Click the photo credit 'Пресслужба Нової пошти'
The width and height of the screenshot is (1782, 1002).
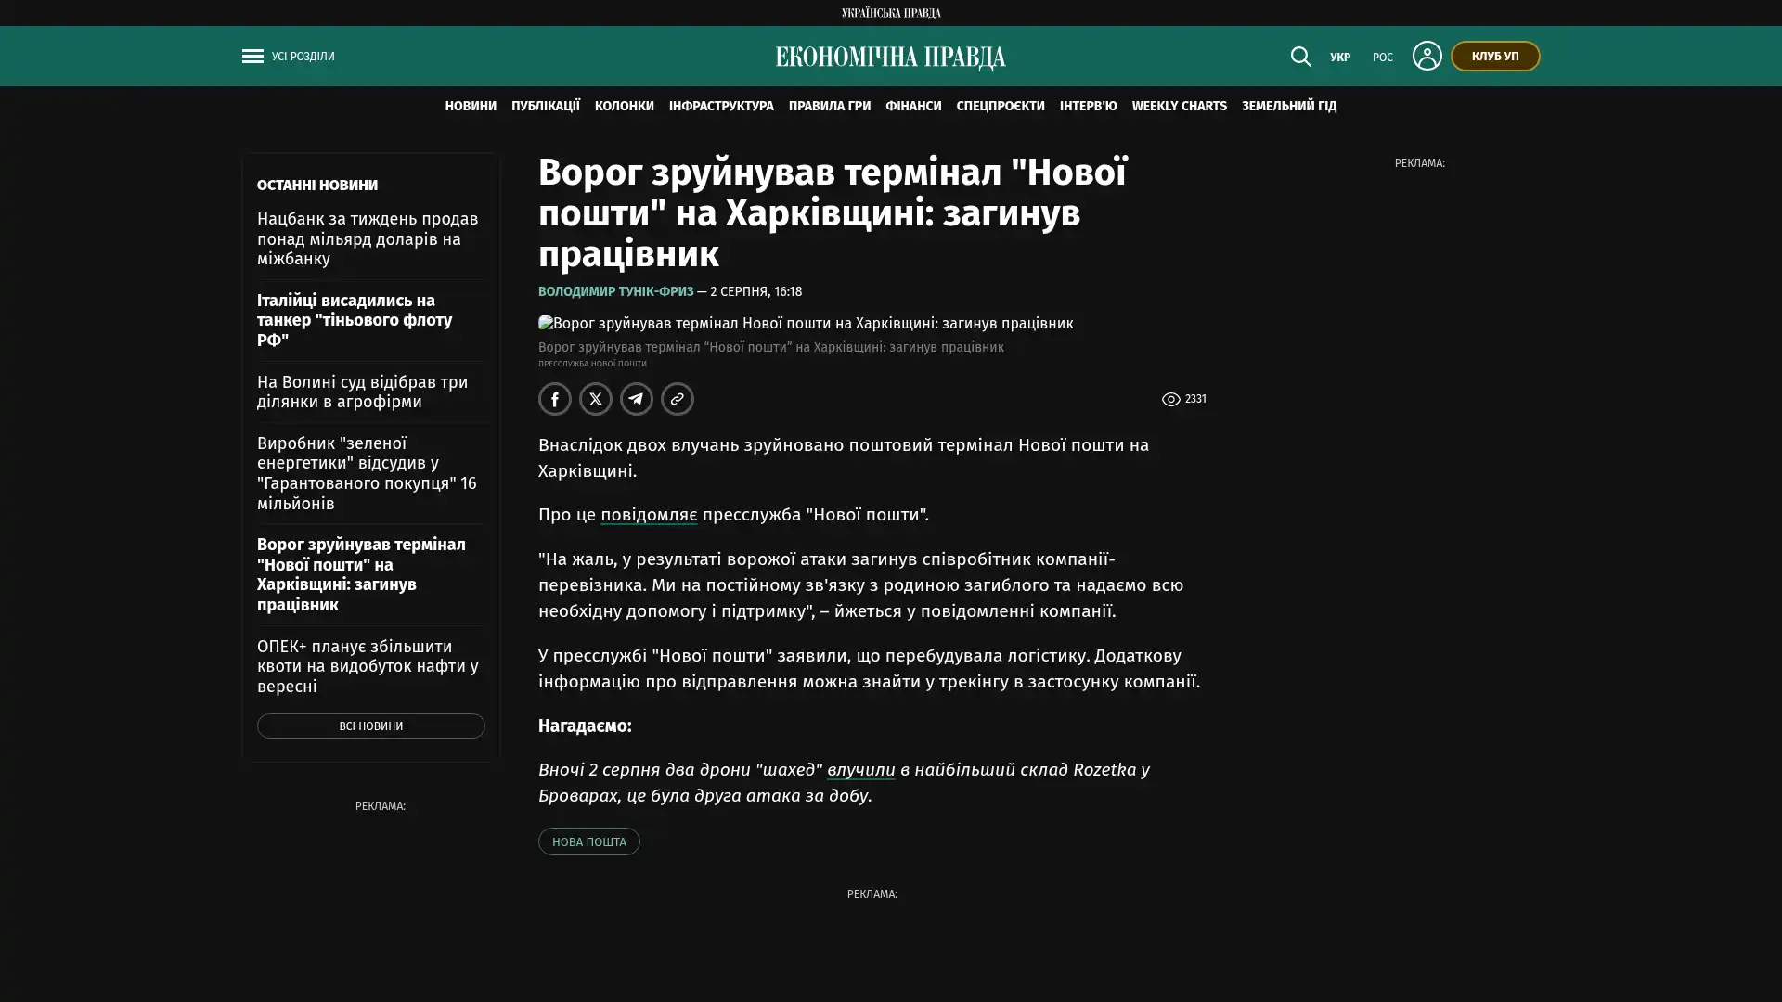[592, 364]
